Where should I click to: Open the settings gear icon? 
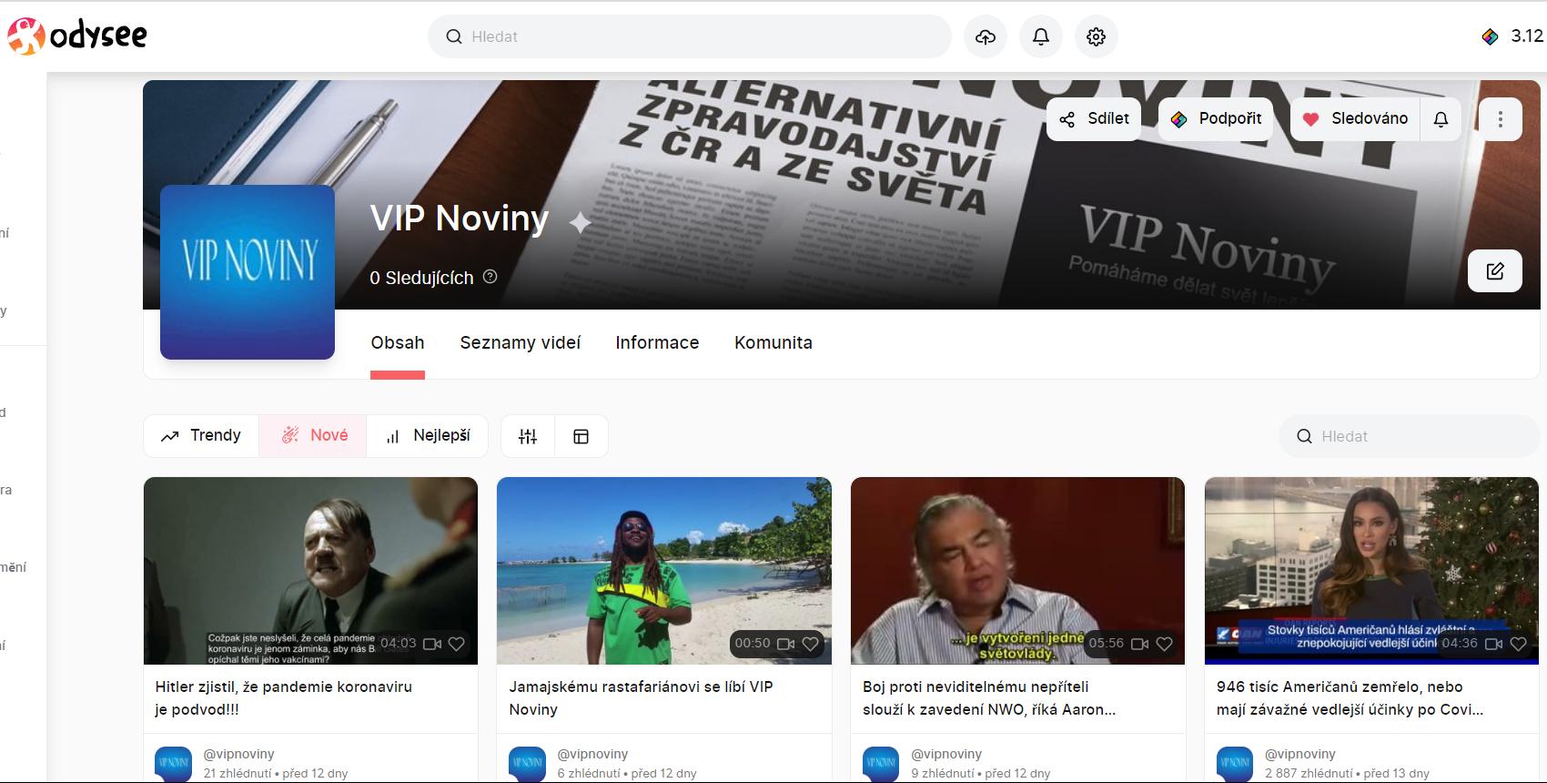coord(1097,36)
